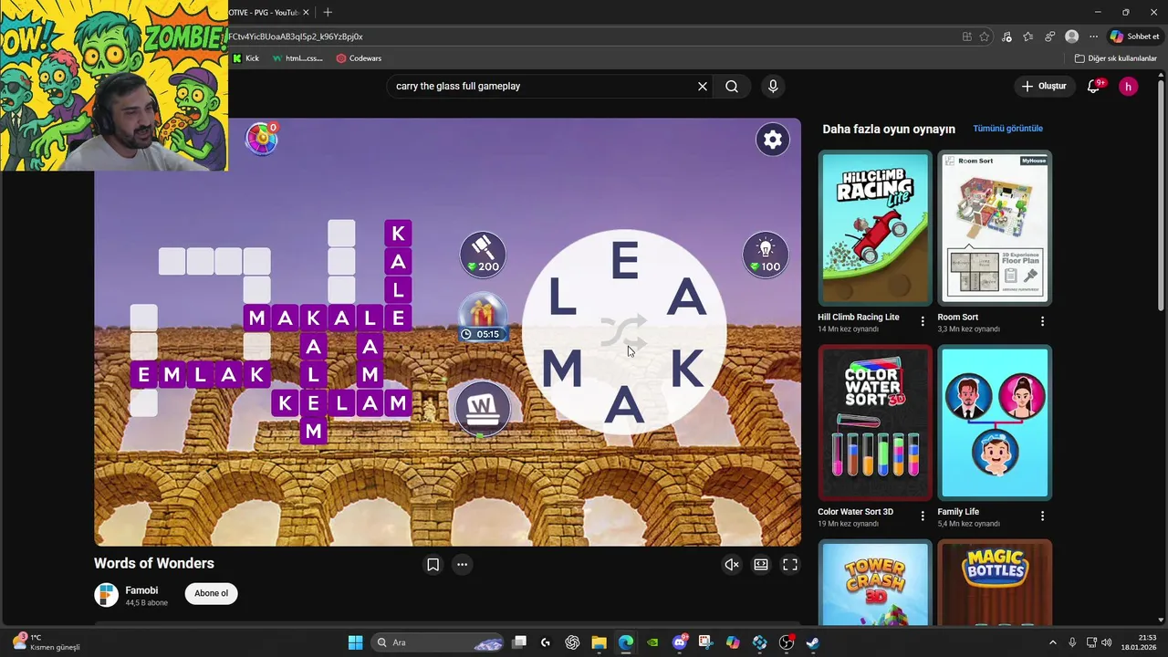This screenshot has height=657, width=1168.
Task: Save the game with bookmark icon
Action: 433,565
